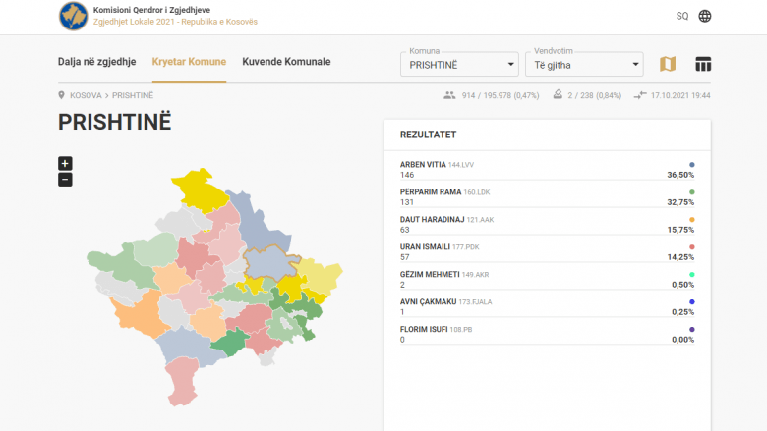Click the blue dot for Arben Vitia
Image resolution: width=767 pixels, height=431 pixels.
(x=692, y=165)
